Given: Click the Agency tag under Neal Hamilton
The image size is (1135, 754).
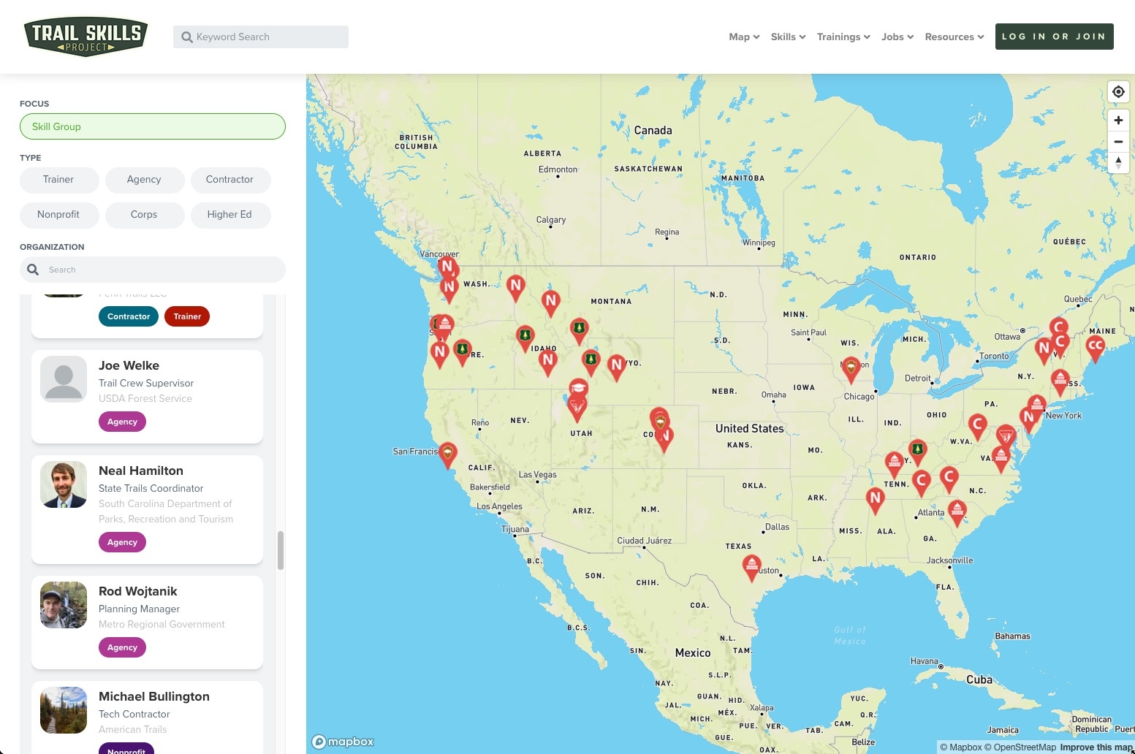Looking at the screenshot, I should (122, 542).
